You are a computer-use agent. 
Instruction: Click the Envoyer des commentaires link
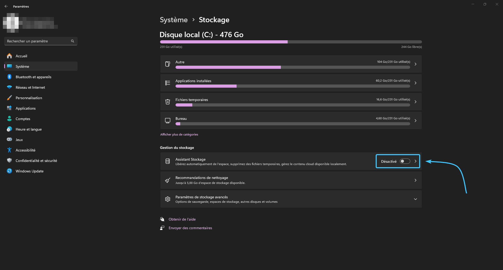point(190,228)
